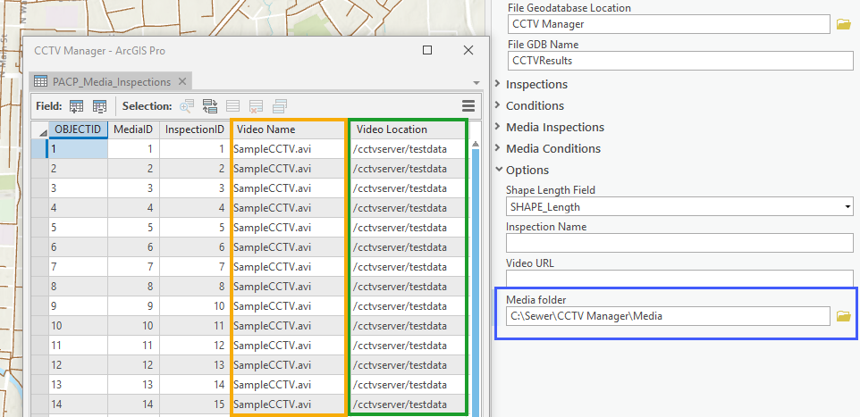The width and height of the screenshot is (860, 417).
Task: Click Video Name cell in OBJECTID row 13
Action: click(289, 385)
